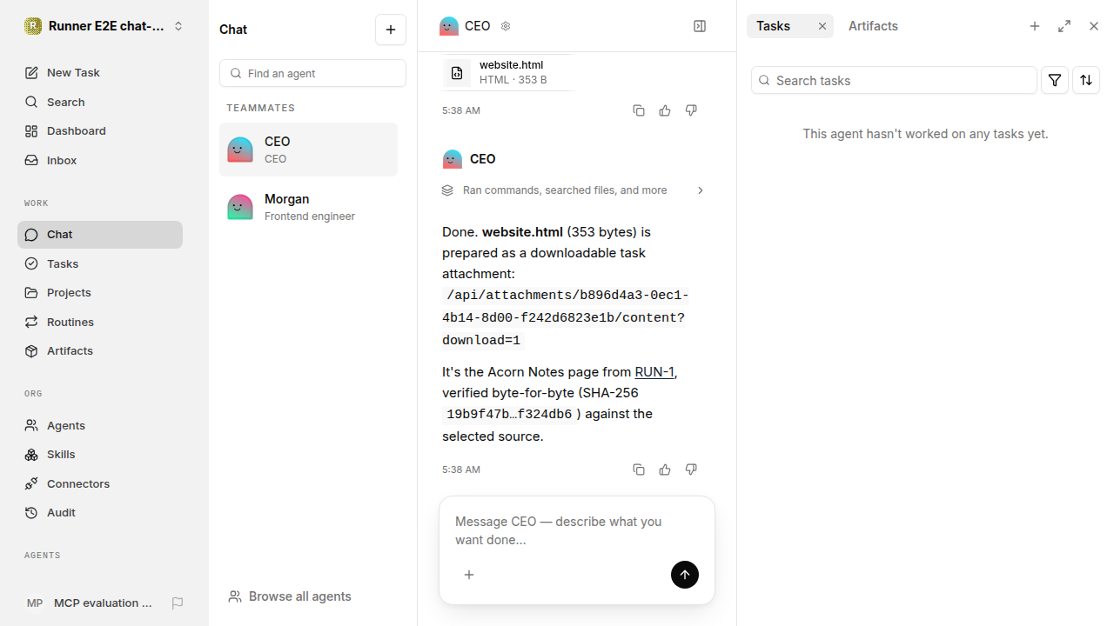Expand the right panel to fullscreen

coord(1064,26)
